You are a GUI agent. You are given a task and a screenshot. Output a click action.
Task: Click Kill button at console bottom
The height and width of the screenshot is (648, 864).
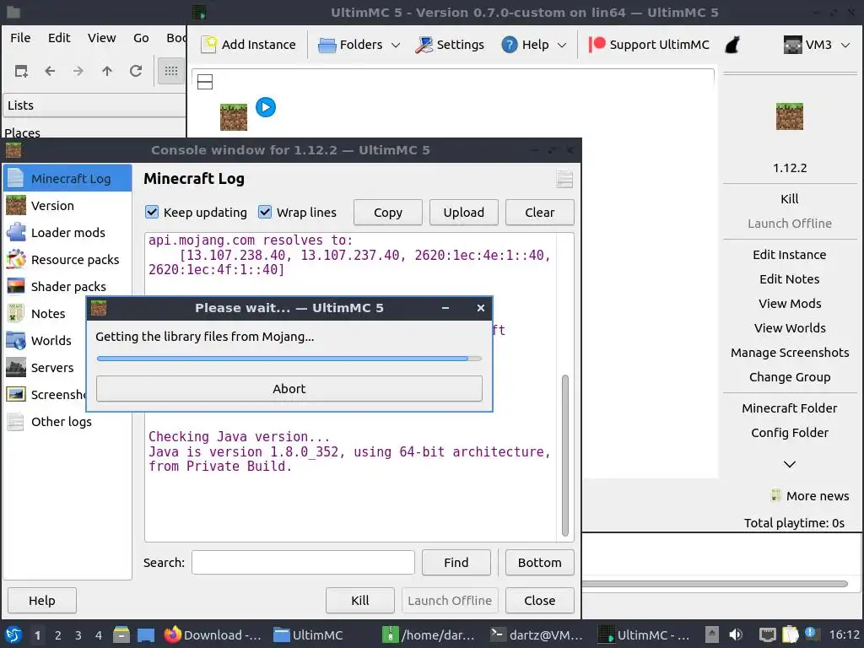click(x=359, y=601)
